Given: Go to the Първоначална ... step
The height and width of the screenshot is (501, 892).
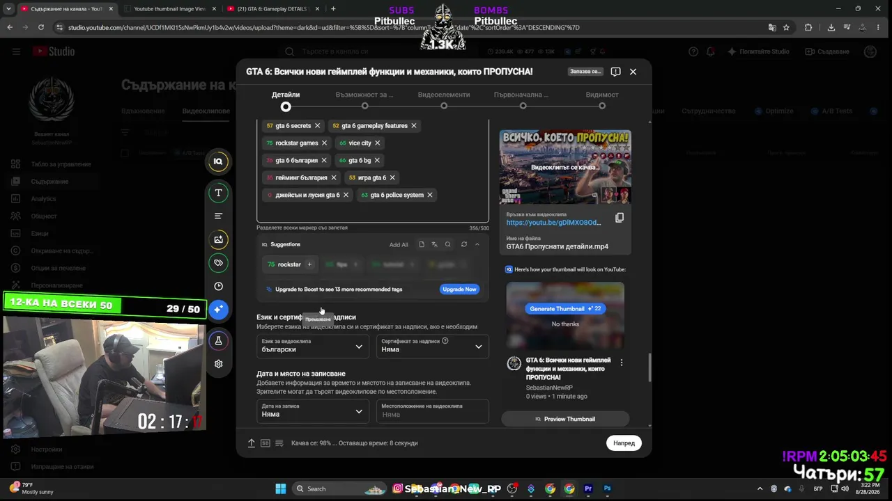Looking at the screenshot, I should (523, 100).
